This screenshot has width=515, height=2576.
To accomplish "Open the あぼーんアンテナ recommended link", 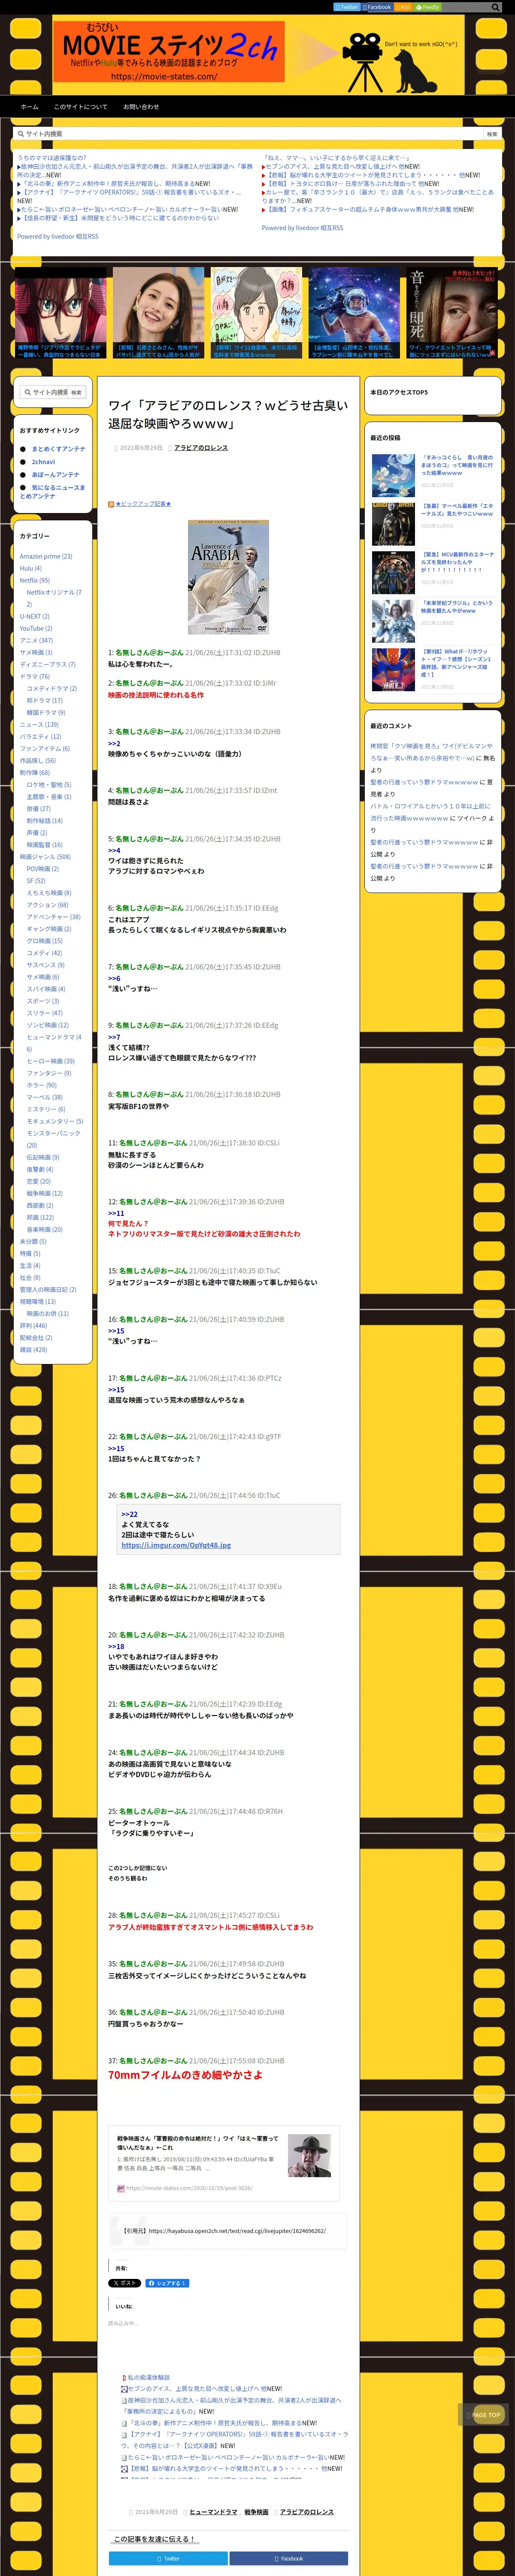I will (55, 475).
